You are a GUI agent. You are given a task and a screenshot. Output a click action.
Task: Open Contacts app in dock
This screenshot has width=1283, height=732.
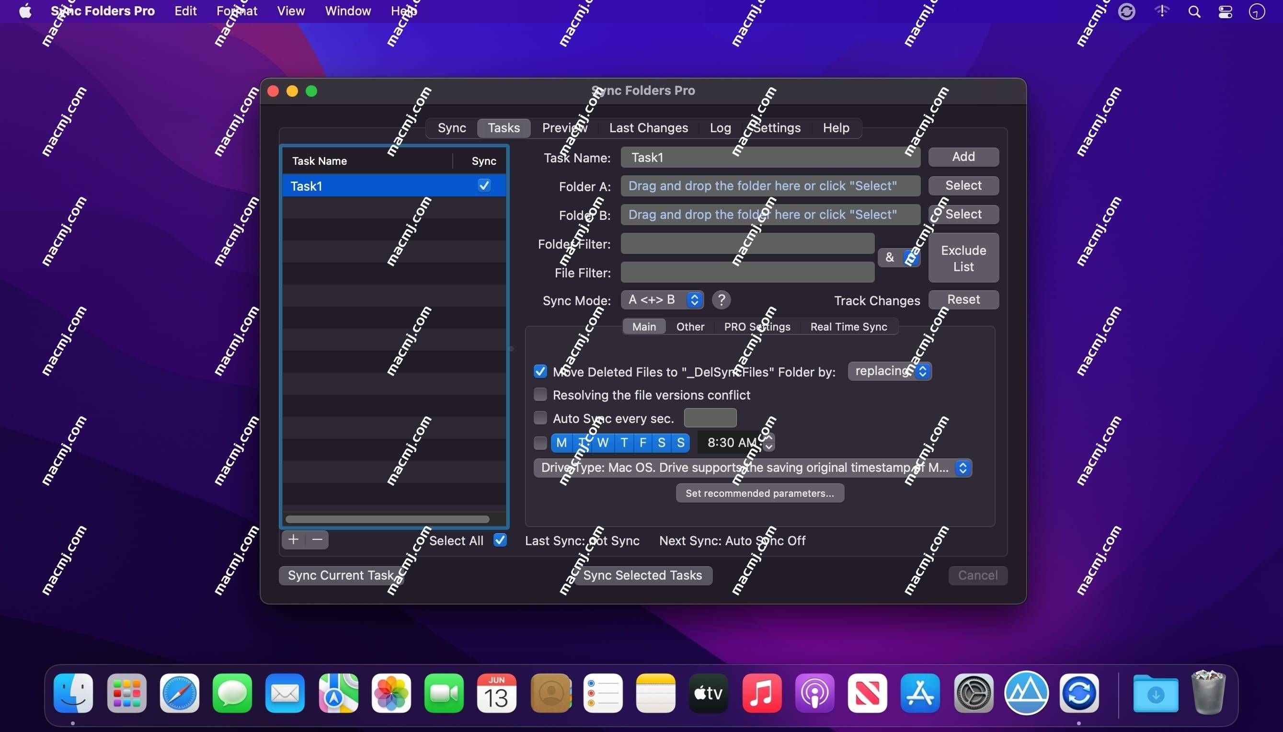[550, 693]
